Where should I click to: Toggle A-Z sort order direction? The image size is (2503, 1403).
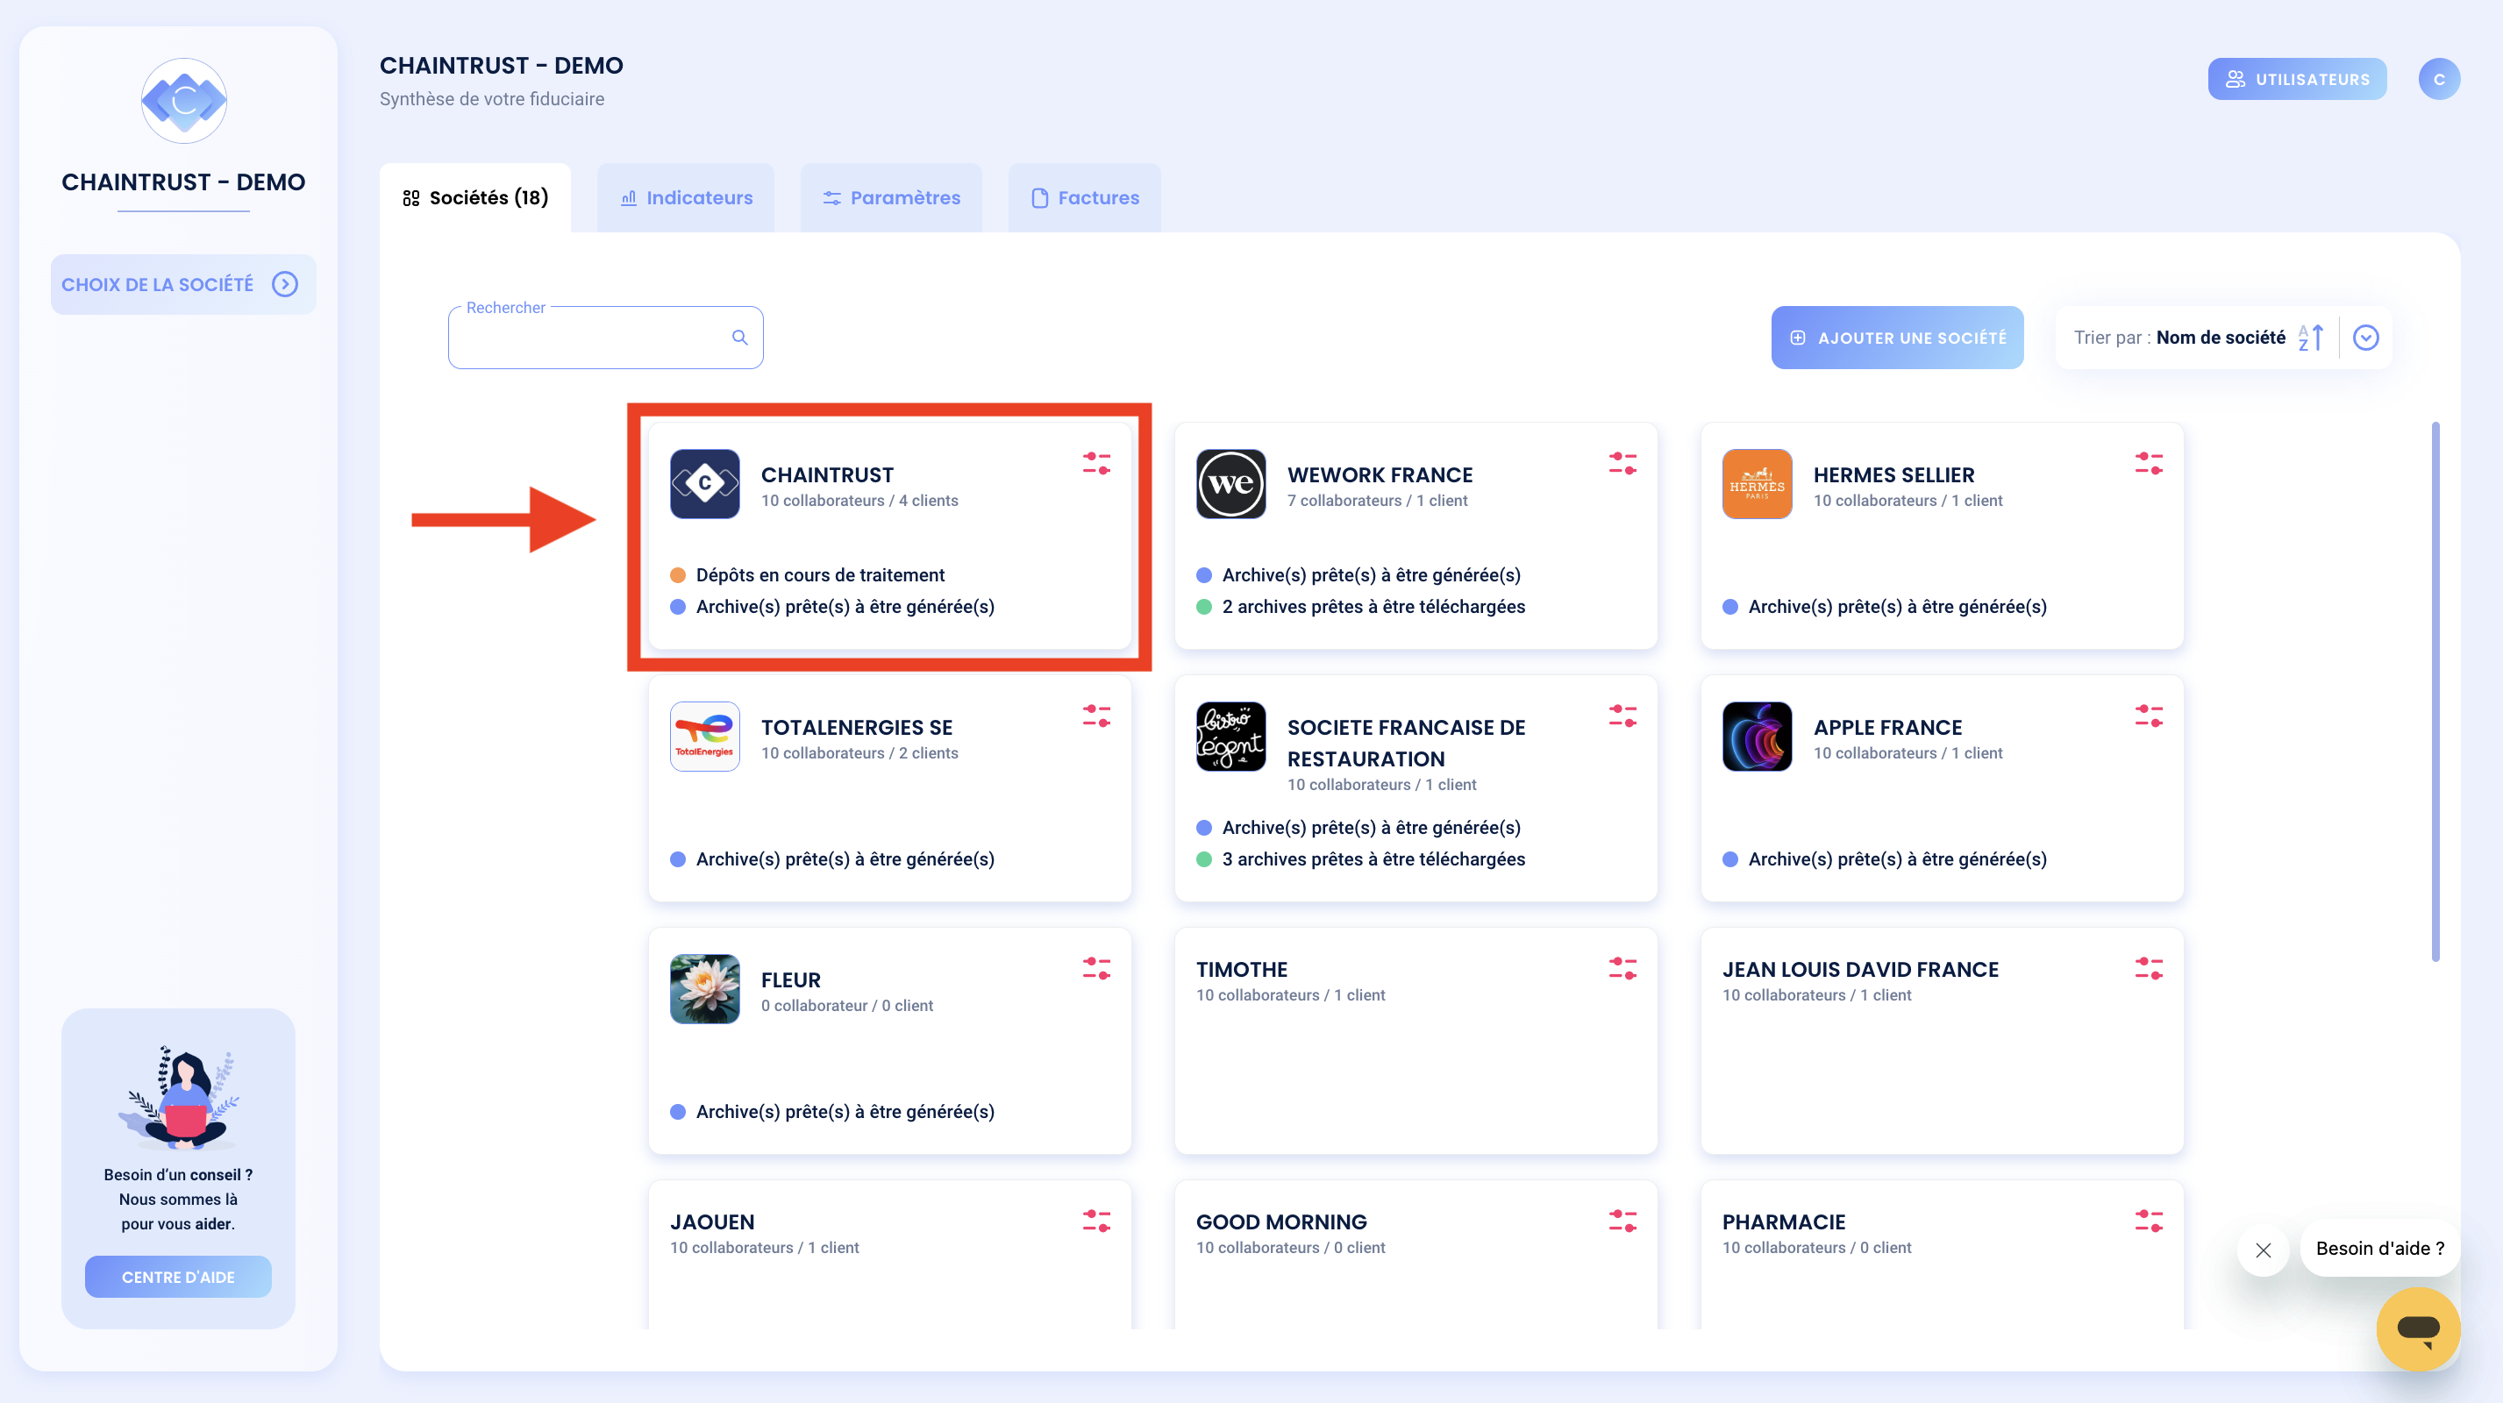pos(2310,337)
